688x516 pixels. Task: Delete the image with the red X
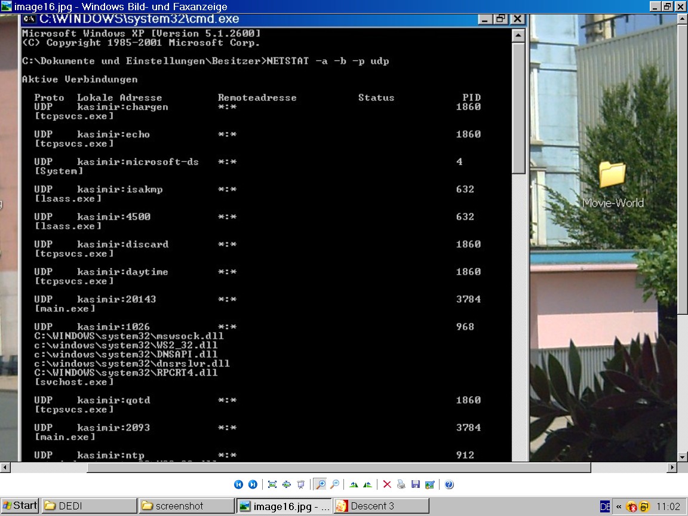pyautogui.click(x=387, y=484)
